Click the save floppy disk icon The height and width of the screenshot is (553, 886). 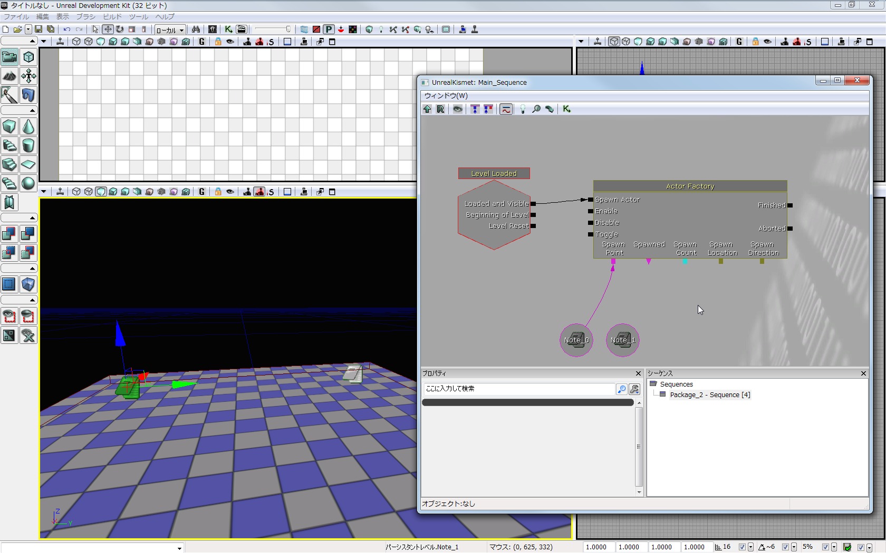38,29
